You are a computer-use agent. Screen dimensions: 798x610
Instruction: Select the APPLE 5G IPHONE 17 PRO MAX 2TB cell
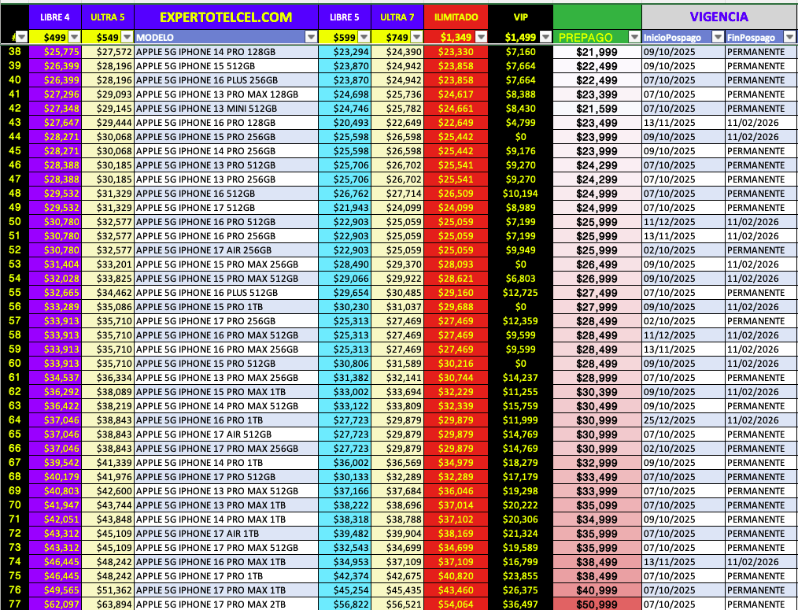point(226,604)
